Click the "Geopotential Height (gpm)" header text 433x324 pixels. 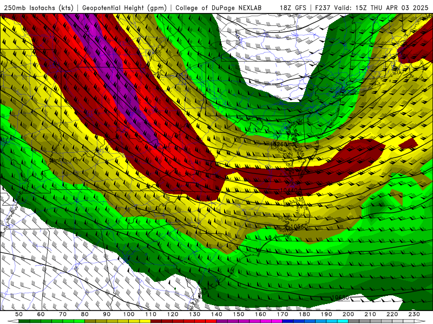coord(124,8)
